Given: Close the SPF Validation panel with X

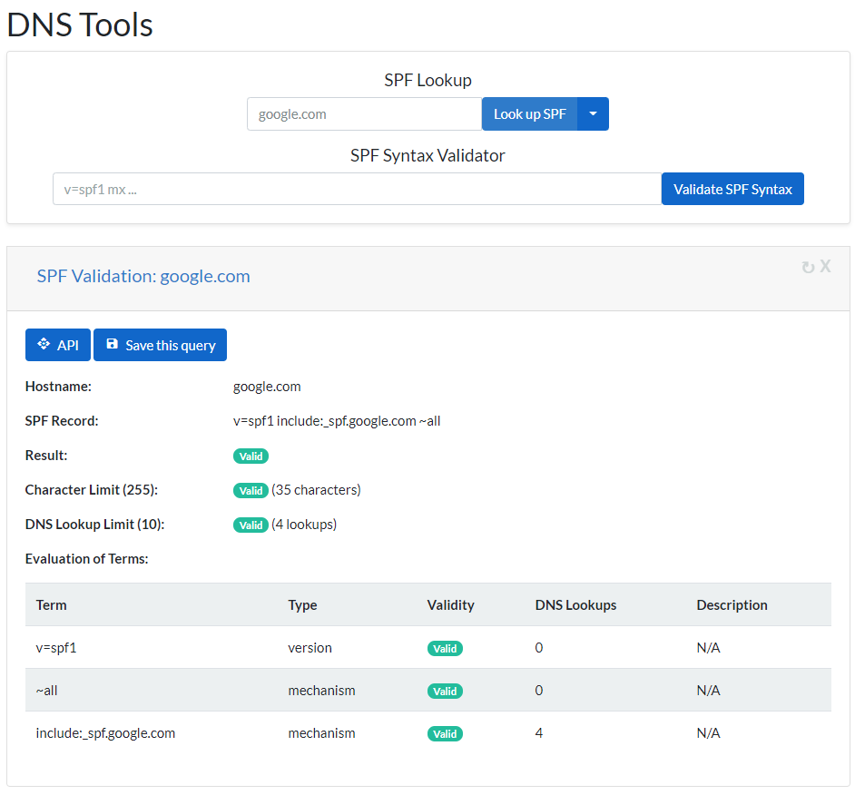Looking at the screenshot, I should (x=825, y=266).
